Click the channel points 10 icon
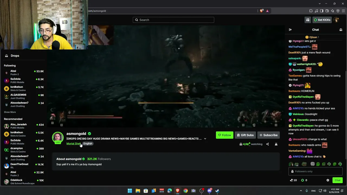The height and width of the screenshot is (195, 347). click(x=293, y=180)
